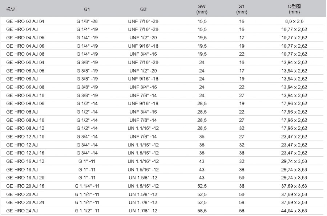Select the GE HRO 02 AJ 04 row label
This screenshot has height=216, width=327.
point(25,21)
